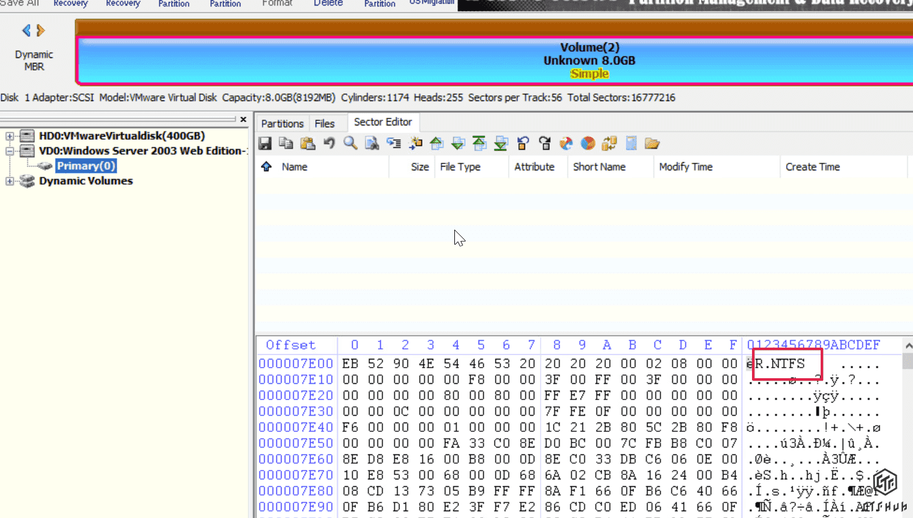Click the blue previous disk arrow

point(26,30)
